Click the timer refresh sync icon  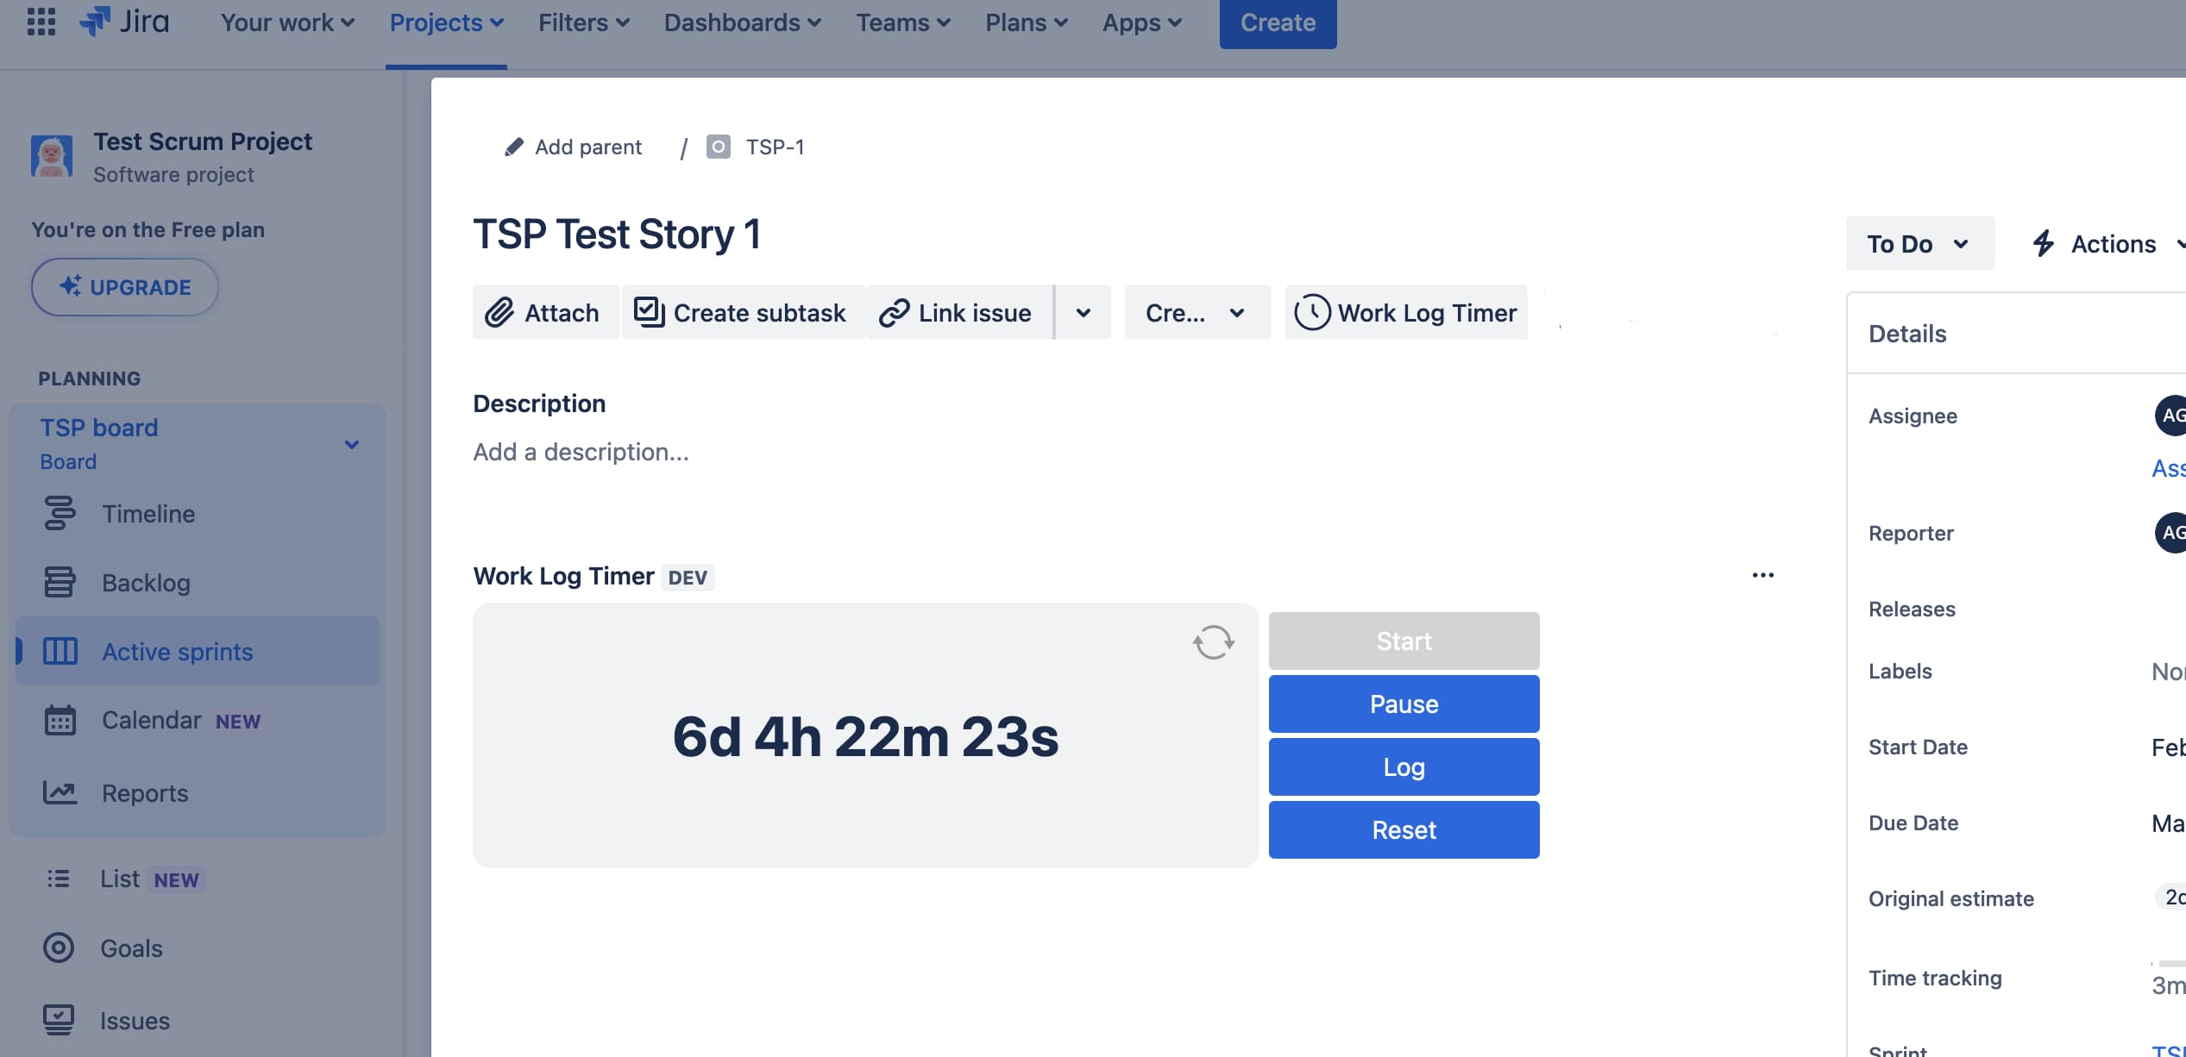(x=1213, y=642)
